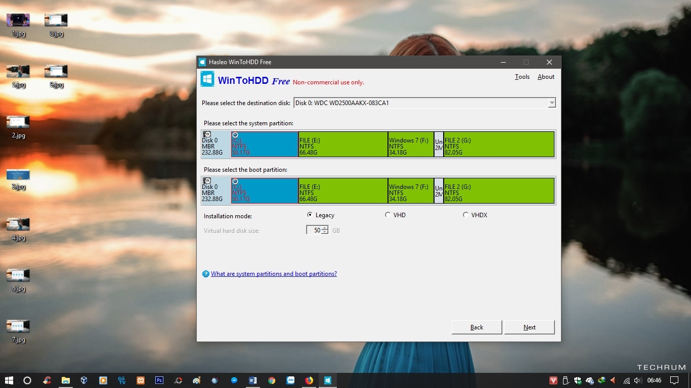This screenshot has height=388, width=691.
Task: Open Messenger from the taskbar
Action: pyautogui.click(x=234, y=380)
